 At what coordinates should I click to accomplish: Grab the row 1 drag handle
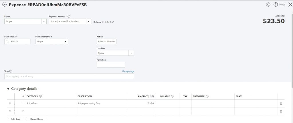[x=10, y=103]
